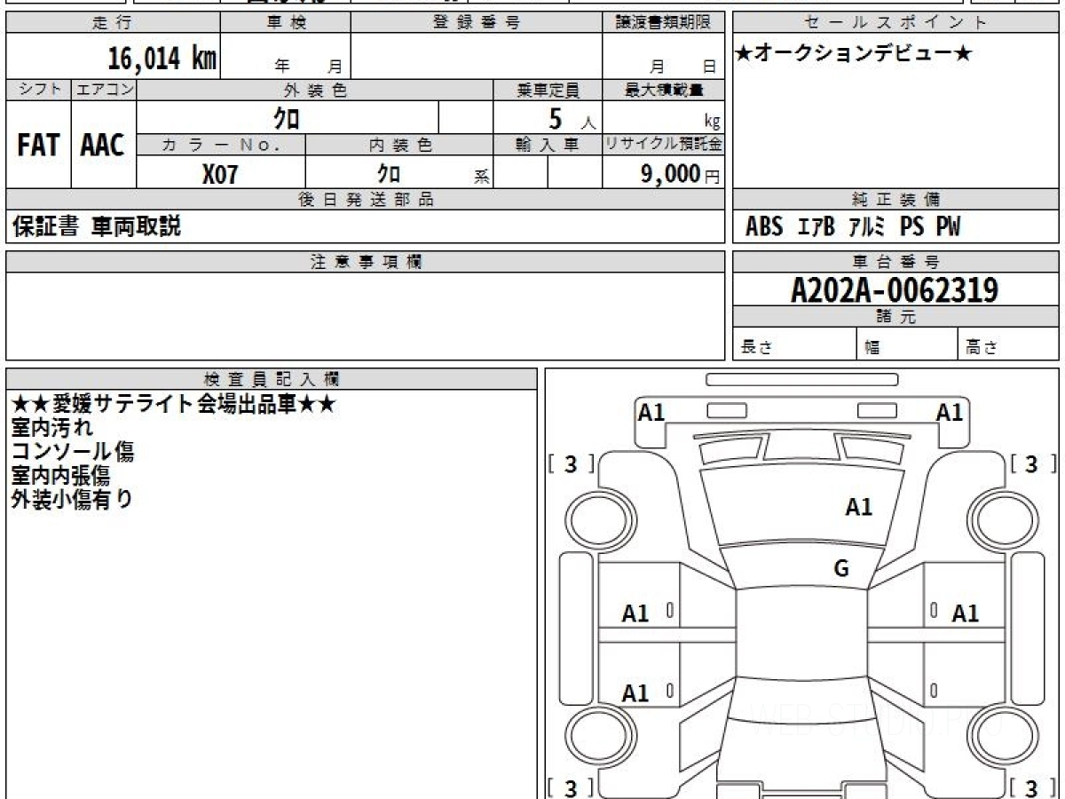Click the 室内内張傷 inspector note
1065x799 pixels.
coord(60,476)
